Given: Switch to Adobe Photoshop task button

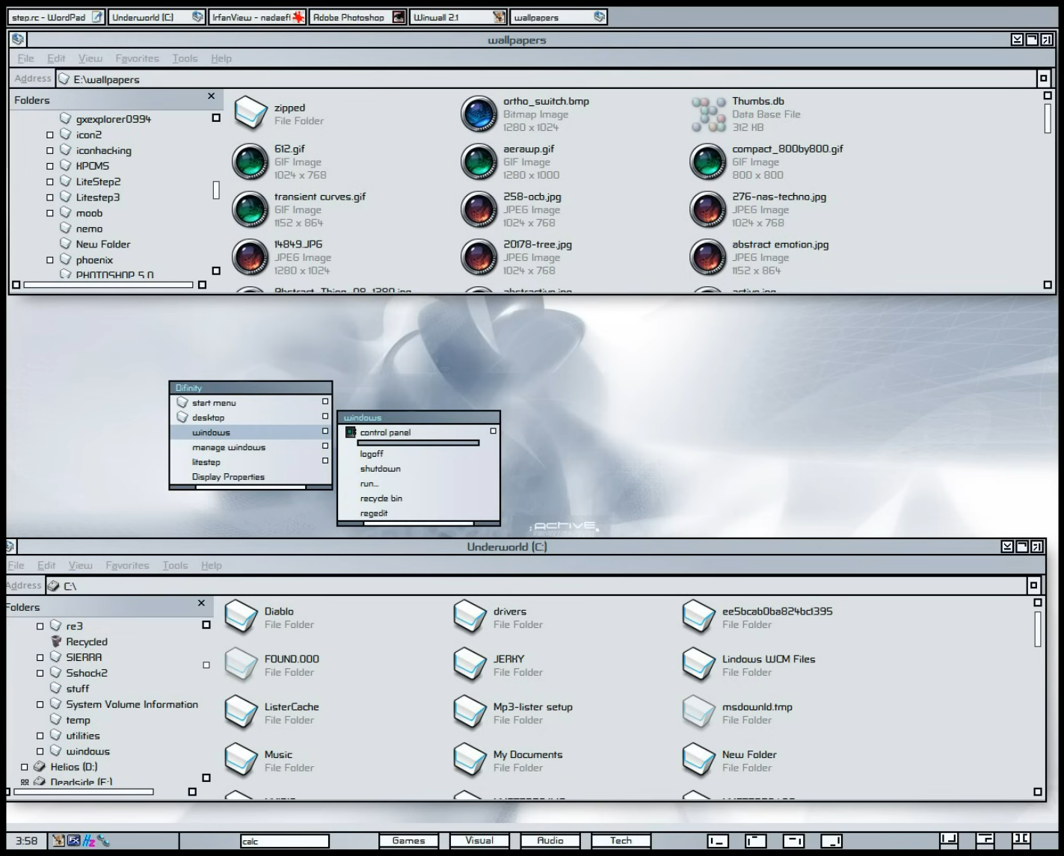Looking at the screenshot, I should click(x=358, y=17).
